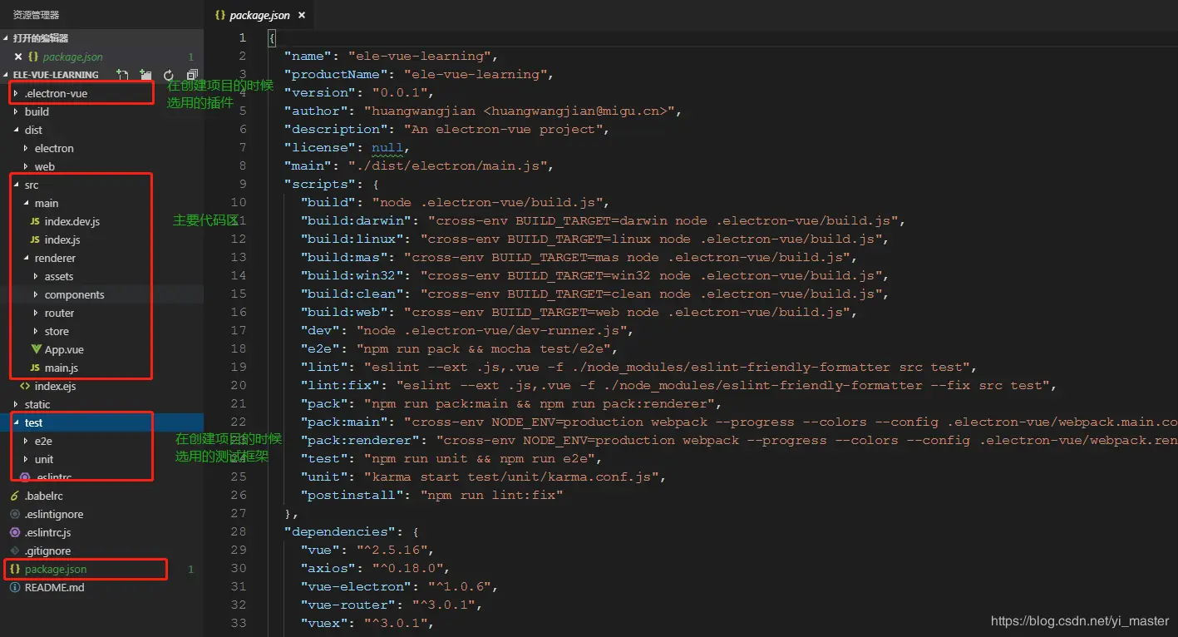Click the git icon beside .gitignore

click(15, 551)
